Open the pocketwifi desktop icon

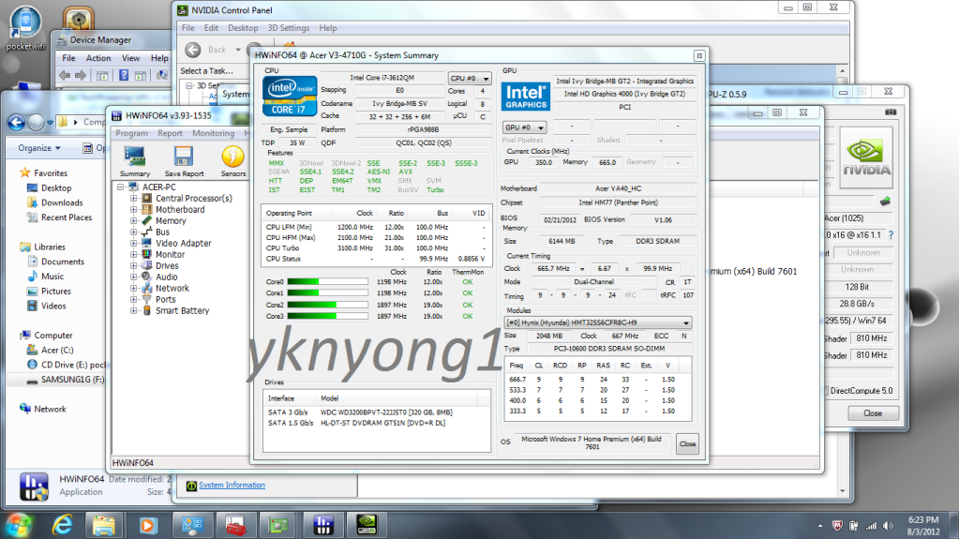coord(25,28)
